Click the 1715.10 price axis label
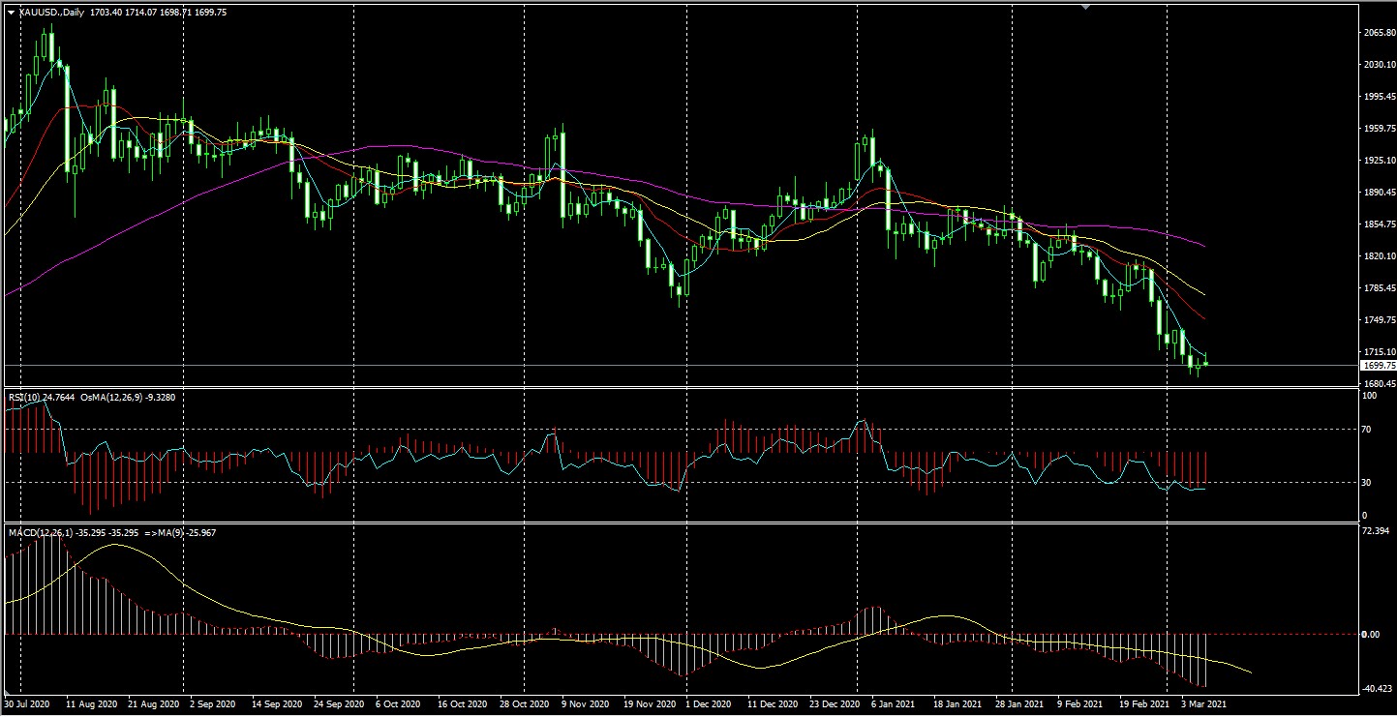Screen dimensions: 1397x717 pyautogui.click(x=1378, y=352)
